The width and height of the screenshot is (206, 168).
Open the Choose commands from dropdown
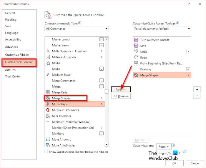pyautogui.click(x=77, y=29)
